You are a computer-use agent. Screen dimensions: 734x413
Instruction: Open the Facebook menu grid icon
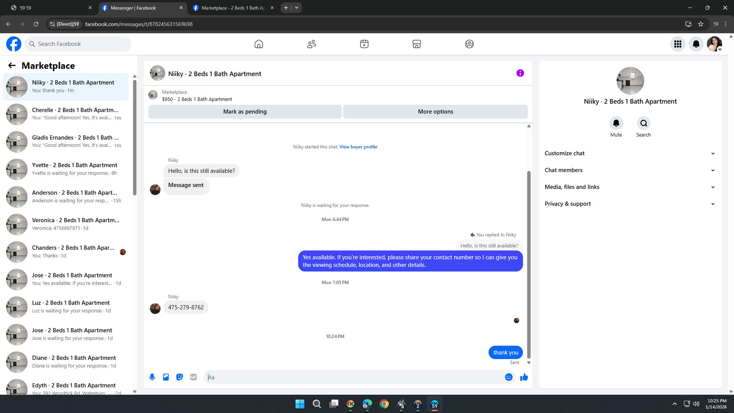coord(677,44)
